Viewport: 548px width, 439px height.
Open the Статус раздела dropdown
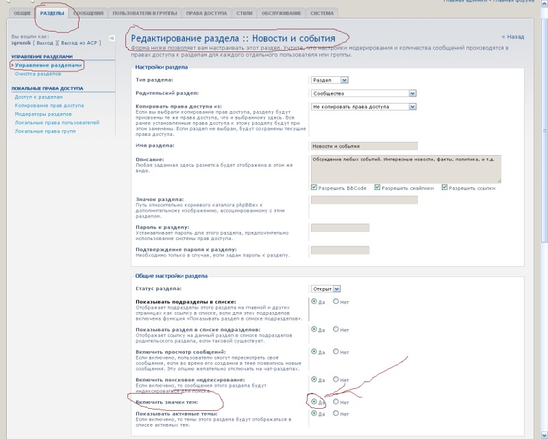336,289
